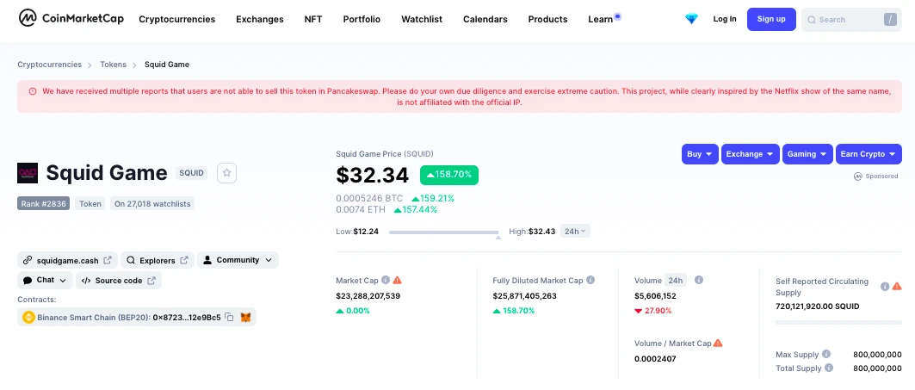
Task: Change the Volume 24h period selector
Action: point(676,281)
